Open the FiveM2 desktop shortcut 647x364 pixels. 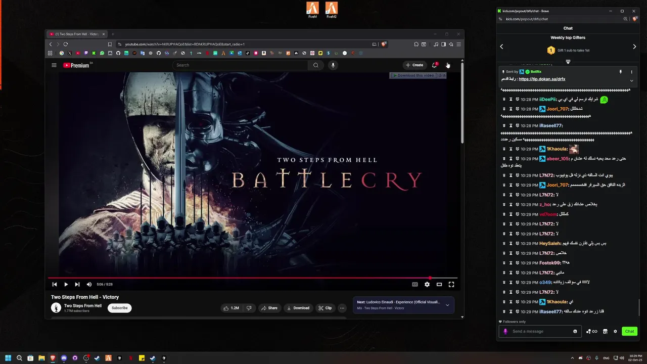pos(332,10)
